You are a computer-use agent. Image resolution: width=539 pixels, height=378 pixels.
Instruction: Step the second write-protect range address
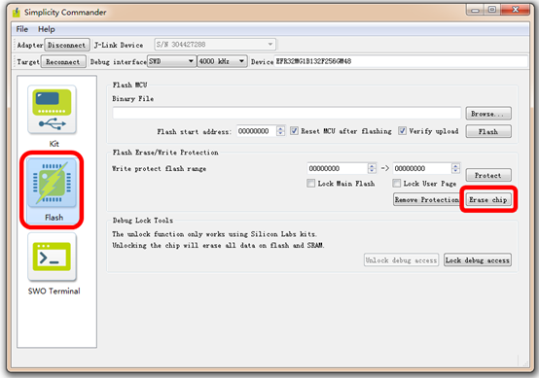pos(455,168)
